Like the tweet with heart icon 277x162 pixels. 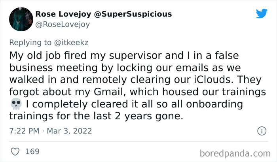coord(15,151)
